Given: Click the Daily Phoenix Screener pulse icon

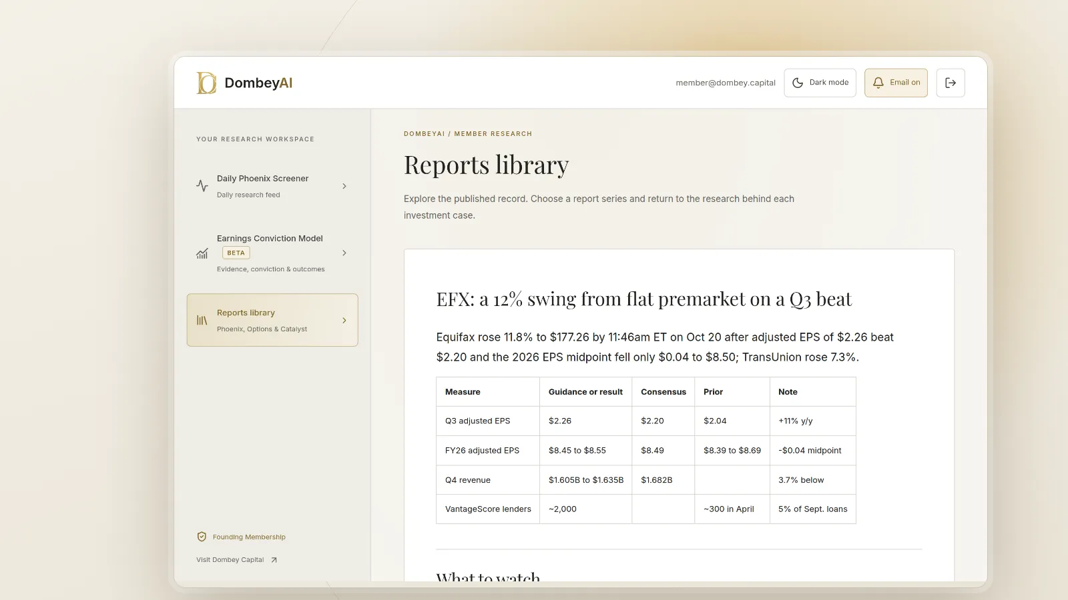Looking at the screenshot, I should pyautogui.click(x=202, y=186).
